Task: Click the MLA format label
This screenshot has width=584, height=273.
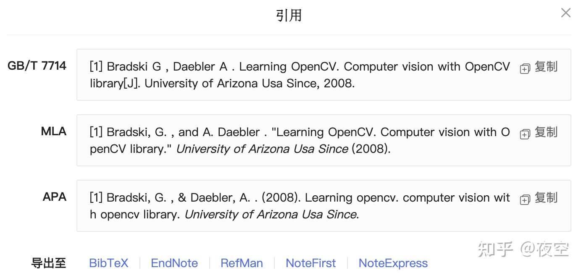Action: click(x=54, y=131)
